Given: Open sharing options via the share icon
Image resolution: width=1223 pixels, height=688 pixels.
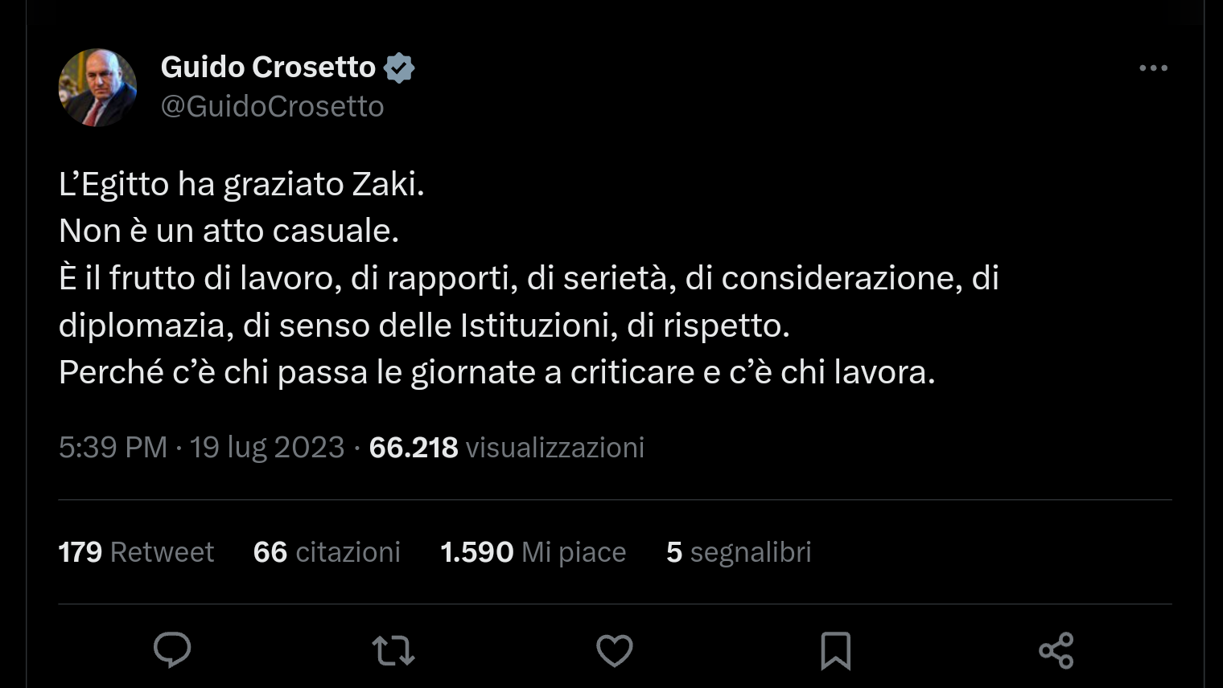Looking at the screenshot, I should [x=1056, y=650].
